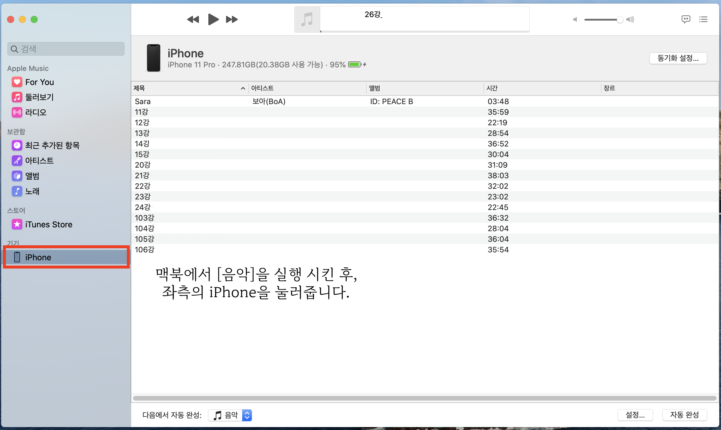Open 아티스트 library view
This screenshot has width=721, height=430.
click(x=39, y=161)
